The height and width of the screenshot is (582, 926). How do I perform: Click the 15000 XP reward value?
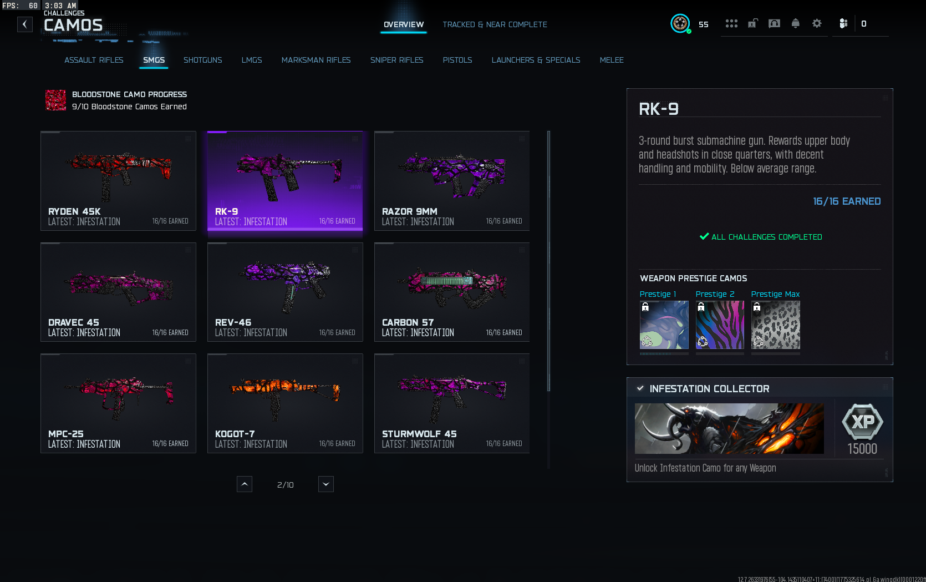(862, 449)
